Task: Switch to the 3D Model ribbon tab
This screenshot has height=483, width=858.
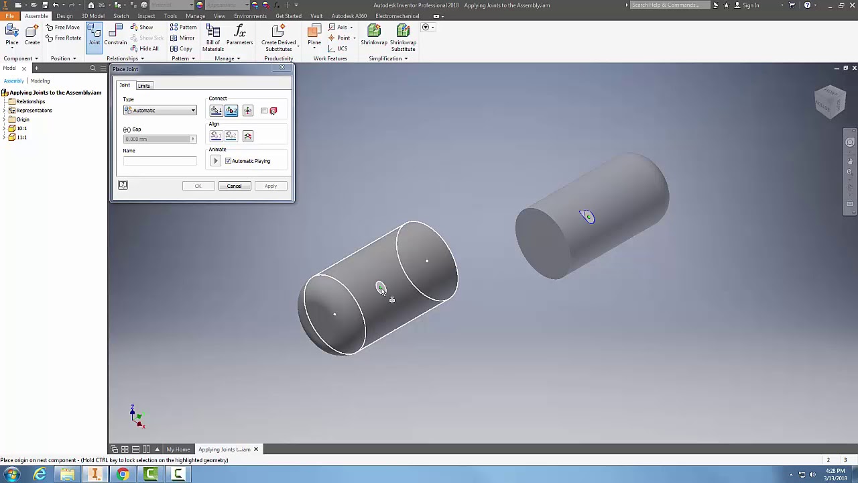Action: 93,16
